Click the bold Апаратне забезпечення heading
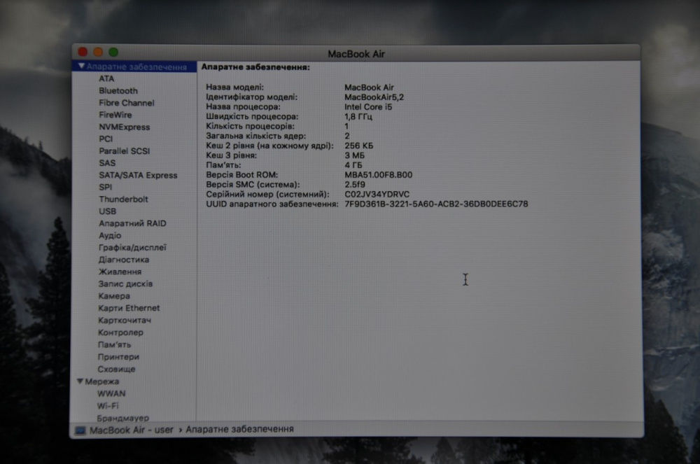 255,67
